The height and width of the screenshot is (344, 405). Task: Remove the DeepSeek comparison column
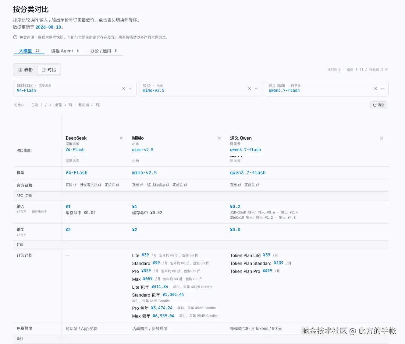(x=121, y=138)
